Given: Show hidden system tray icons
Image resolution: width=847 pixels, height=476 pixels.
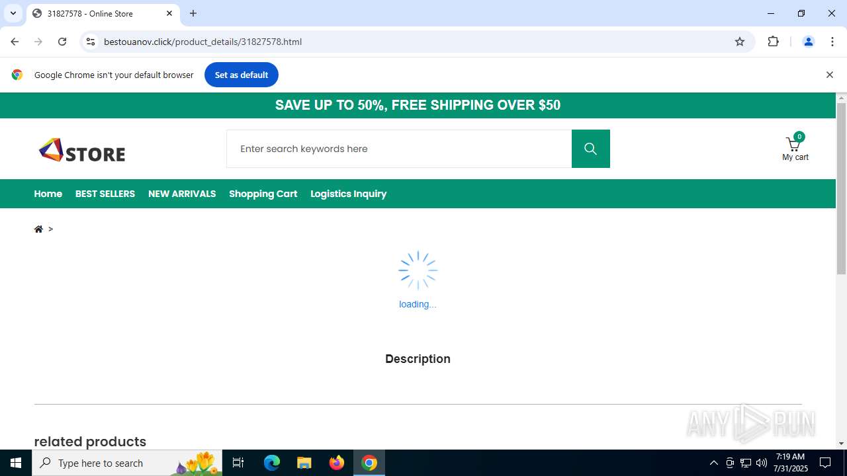Looking at the screenshot, I should (713, 463).
